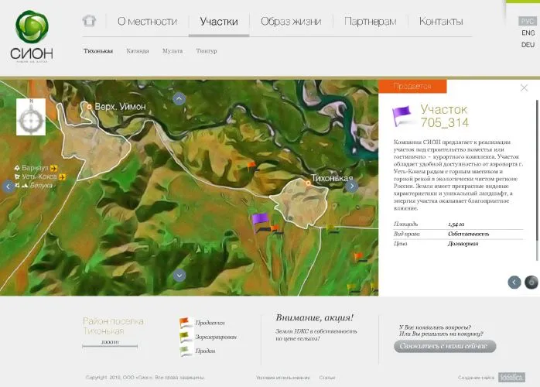Close the Участок 705_314 info panel
The width and height of the screenshot is (540, 387).
click(524, 87)
